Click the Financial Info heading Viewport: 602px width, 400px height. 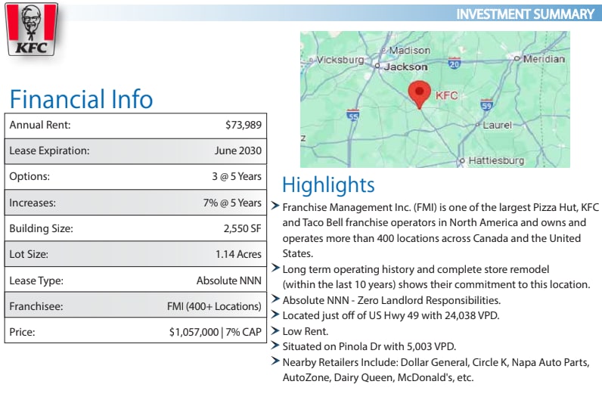81,99
